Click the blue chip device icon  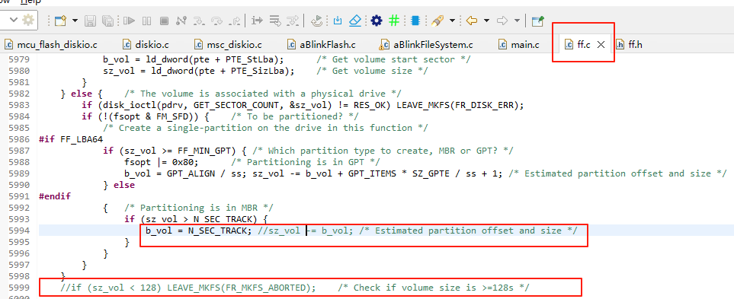(415, 21)
